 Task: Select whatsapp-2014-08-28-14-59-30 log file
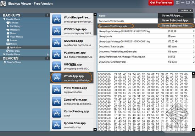[x=146, y=41]
